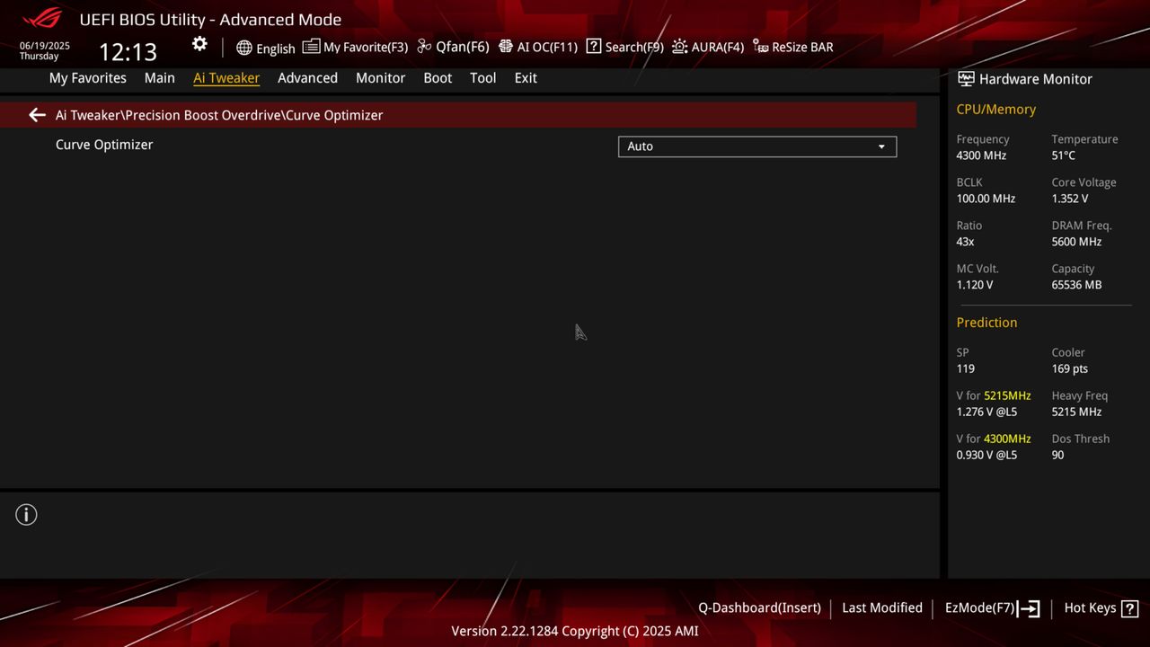Screen dimensions: 1150x647
Task: Open the BIOS settings gear menu
Action: (x=199, y=43)
